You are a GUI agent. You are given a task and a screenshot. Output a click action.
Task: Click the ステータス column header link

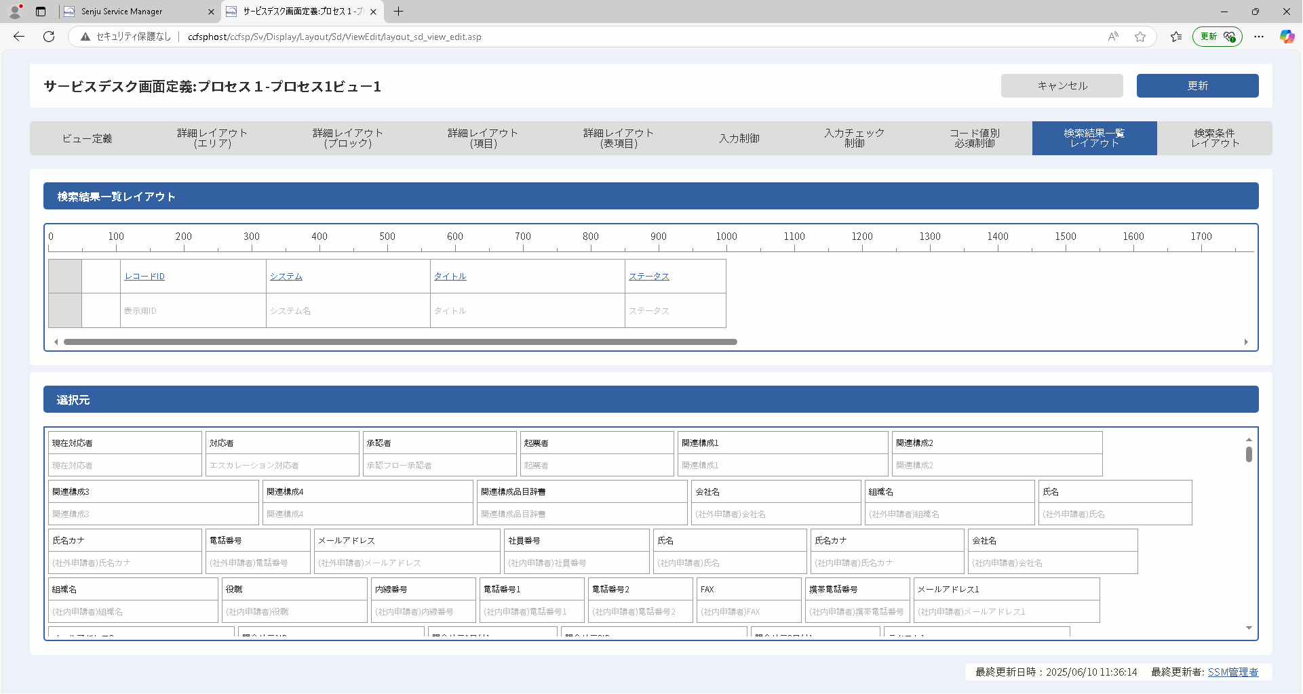click(649, 277)
